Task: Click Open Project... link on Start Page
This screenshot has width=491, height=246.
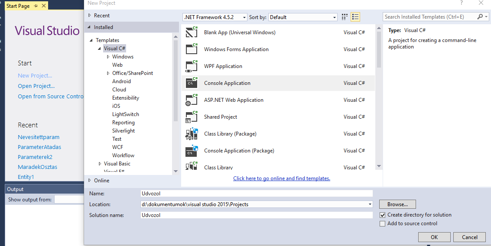Action: click(x=36, y=86)
